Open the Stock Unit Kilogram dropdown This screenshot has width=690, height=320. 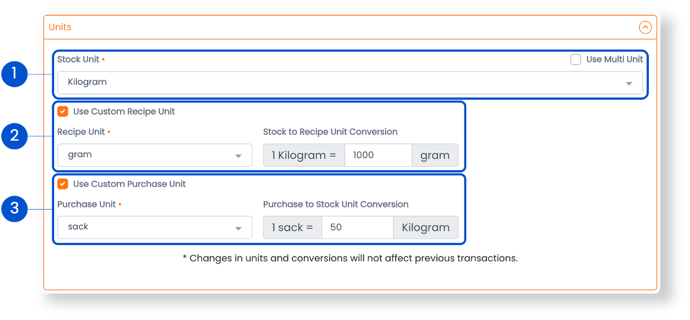[x=350, y=82]
